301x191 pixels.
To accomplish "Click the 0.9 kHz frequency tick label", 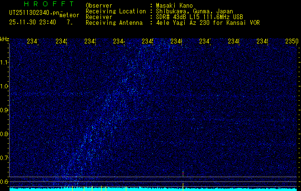I will click(4, 110).
